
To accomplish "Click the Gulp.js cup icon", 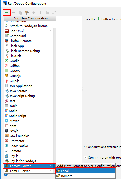I will 7,81.
